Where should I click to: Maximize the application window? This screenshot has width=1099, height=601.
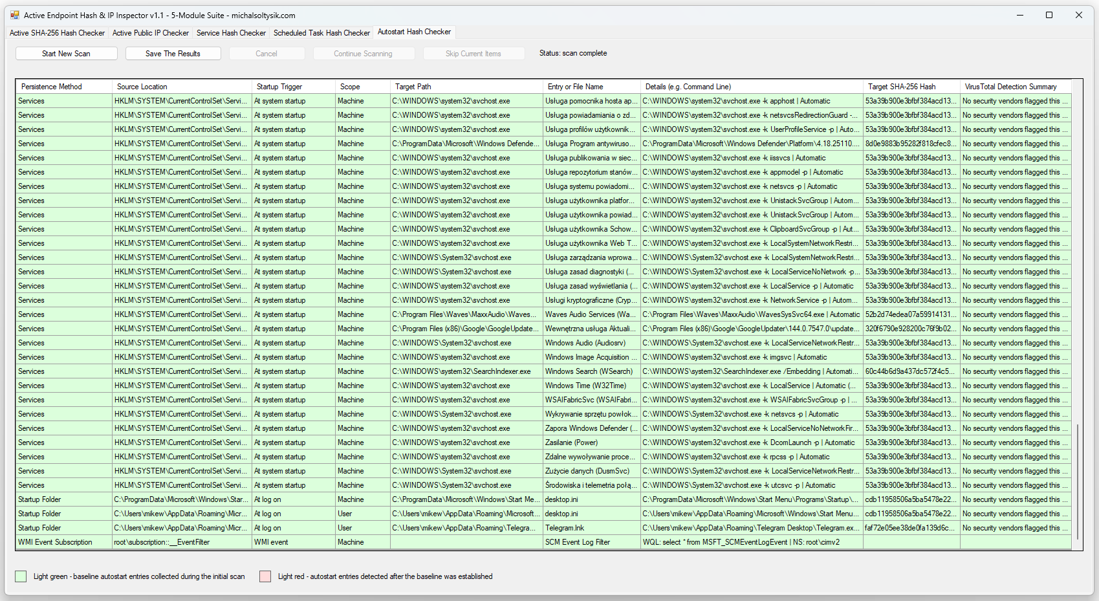pos(1049,15)
